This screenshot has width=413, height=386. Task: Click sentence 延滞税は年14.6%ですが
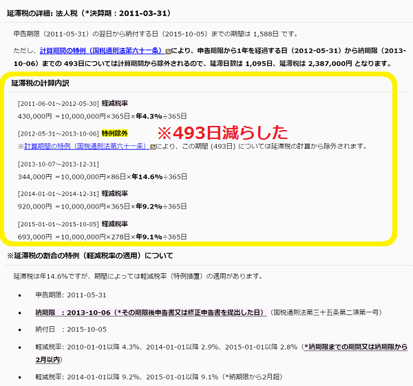[x=138, y=276]
